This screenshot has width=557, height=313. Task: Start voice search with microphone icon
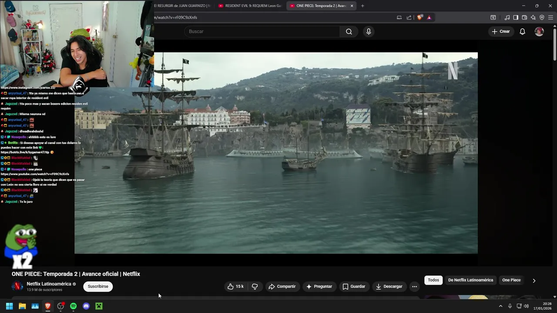coord(369,31)
